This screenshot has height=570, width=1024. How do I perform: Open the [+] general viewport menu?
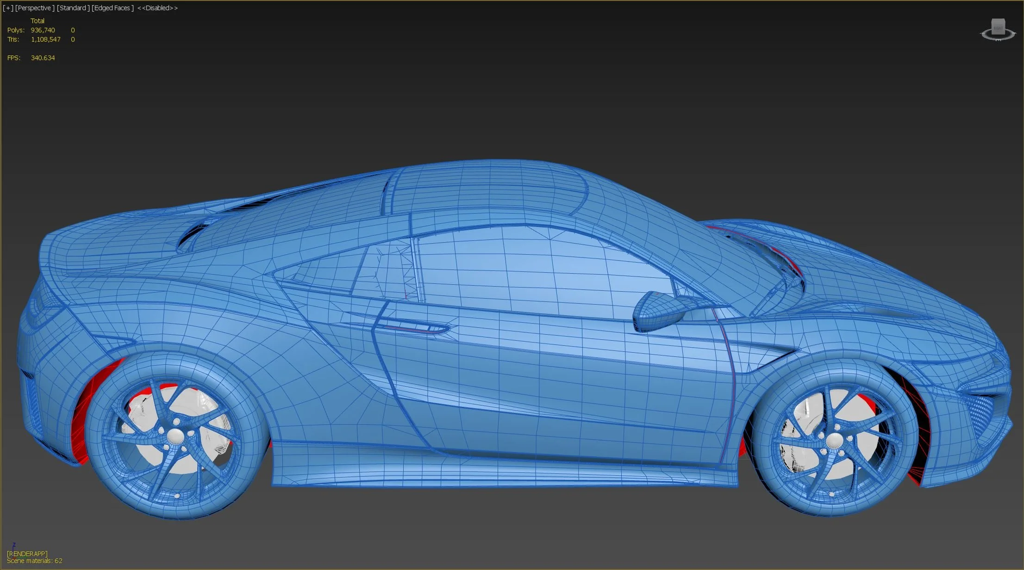point(8,8)
